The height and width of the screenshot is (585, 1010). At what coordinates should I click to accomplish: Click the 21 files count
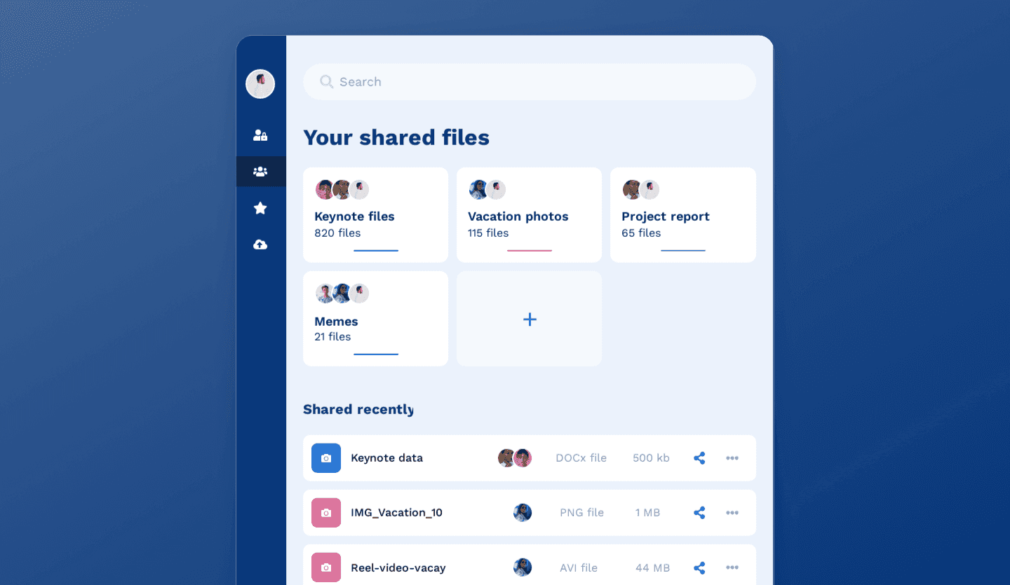(x=332, y=337)
